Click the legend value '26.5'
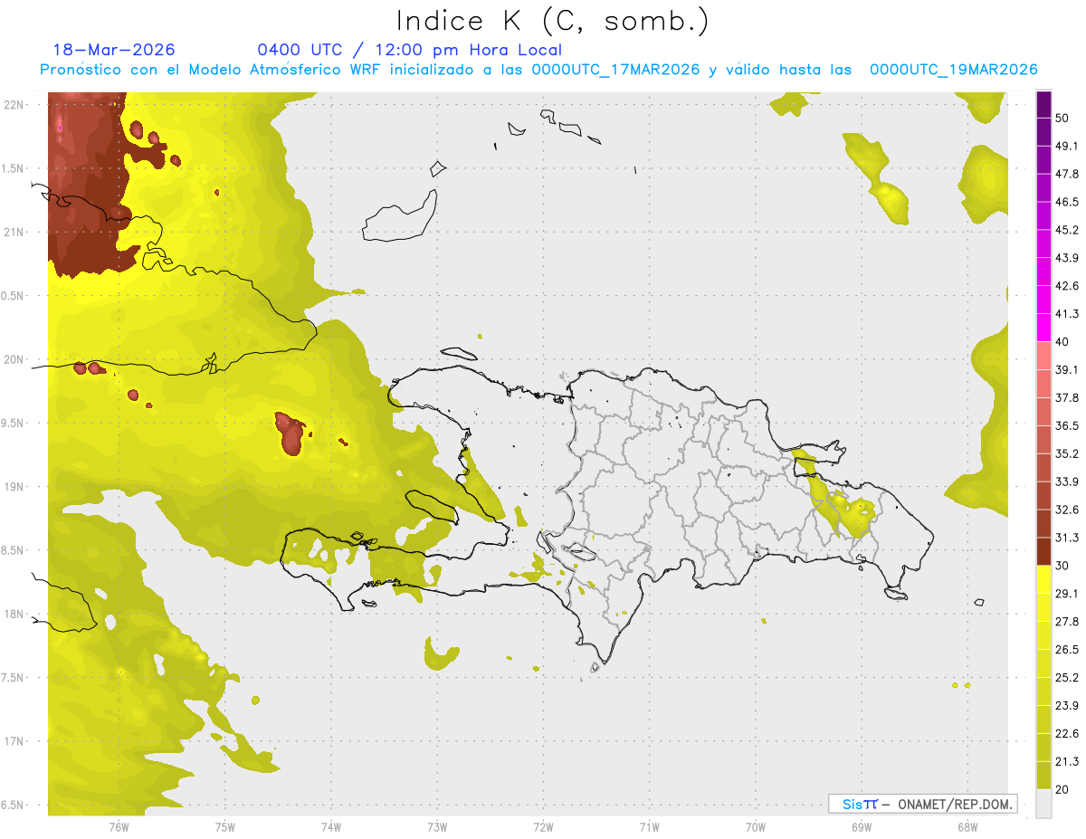 pos(1067,649)
